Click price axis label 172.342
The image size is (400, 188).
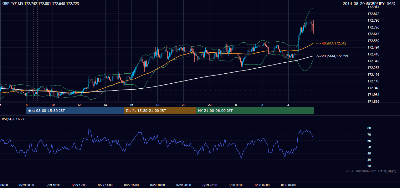point(373,61)
